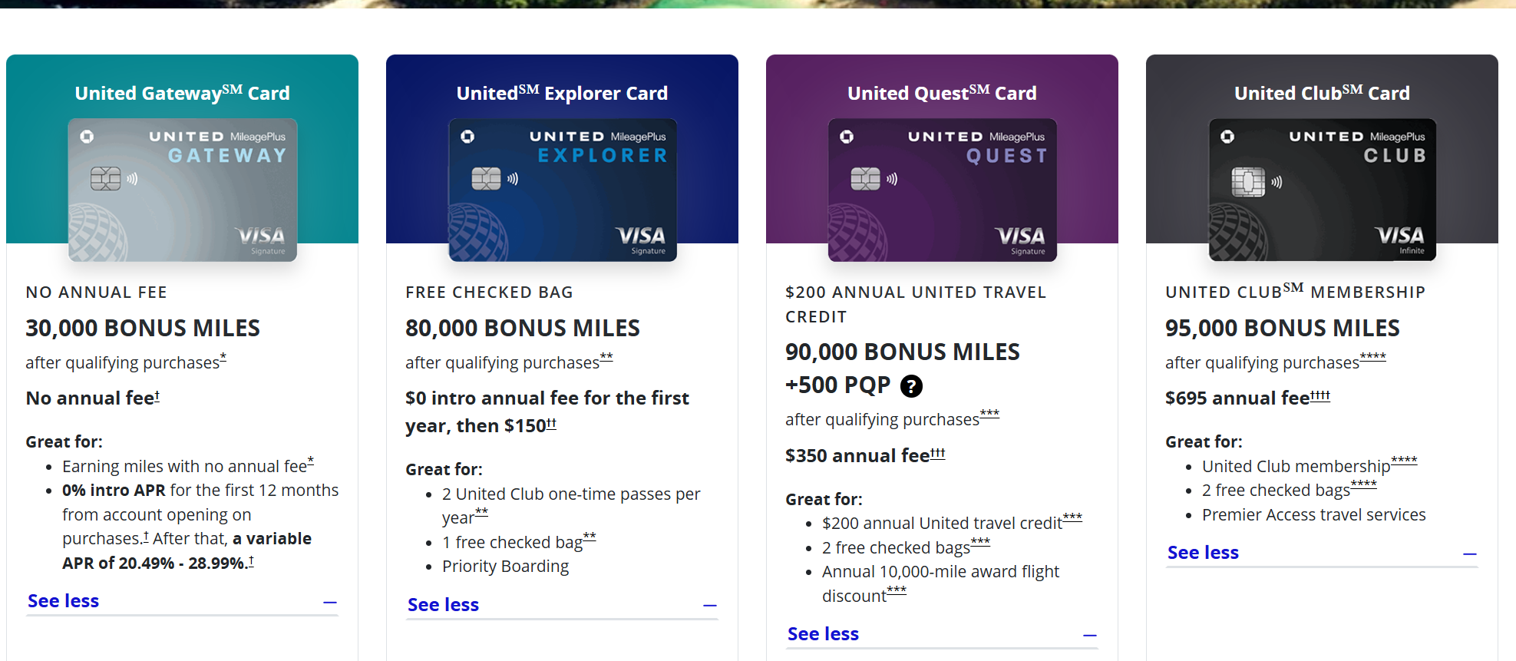Click the PQP help question mark icon
The image size is (1516, 661).
point(910,386)
